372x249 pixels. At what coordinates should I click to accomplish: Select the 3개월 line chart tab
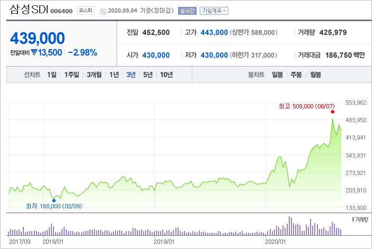94,75
